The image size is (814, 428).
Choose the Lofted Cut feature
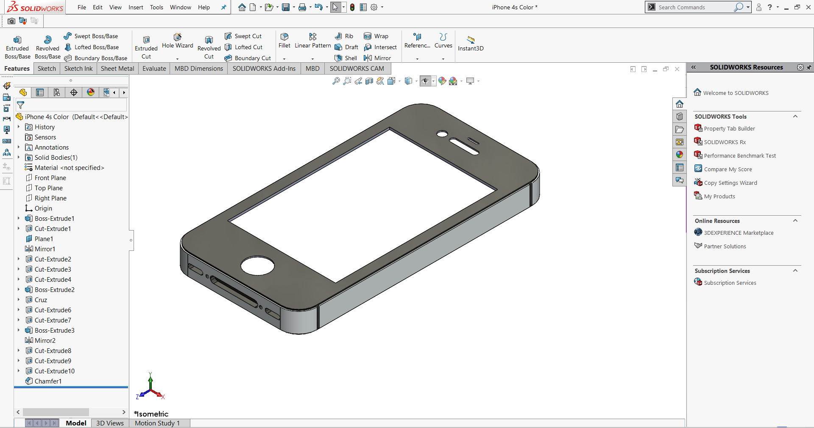pyautogui.click(x=244, y=47)
